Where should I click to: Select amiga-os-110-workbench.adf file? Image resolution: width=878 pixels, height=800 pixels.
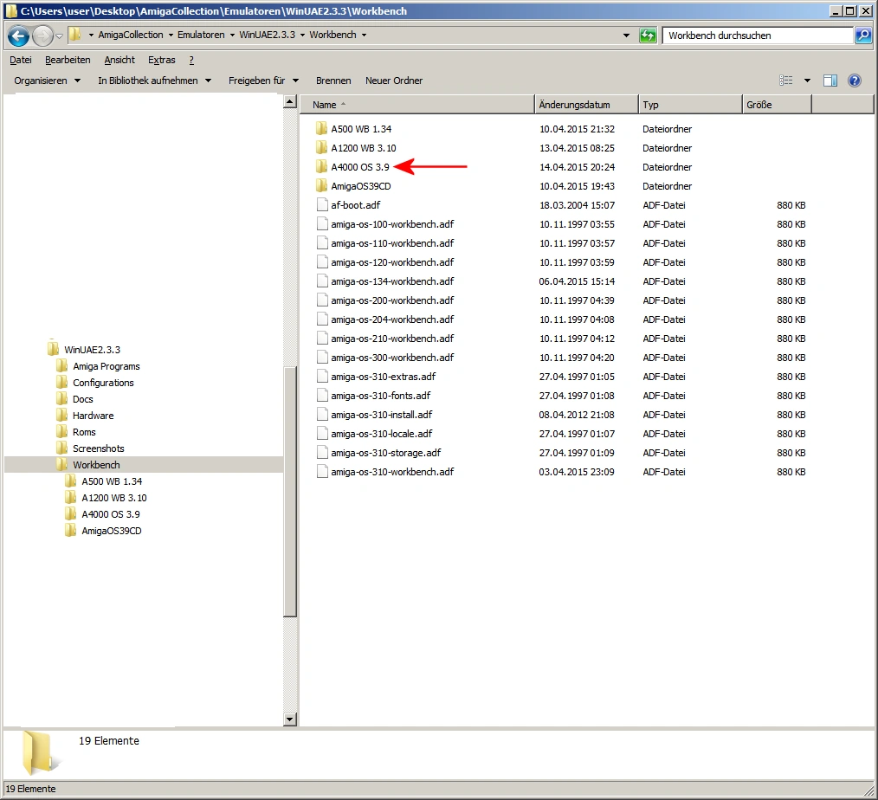(392, 243)
